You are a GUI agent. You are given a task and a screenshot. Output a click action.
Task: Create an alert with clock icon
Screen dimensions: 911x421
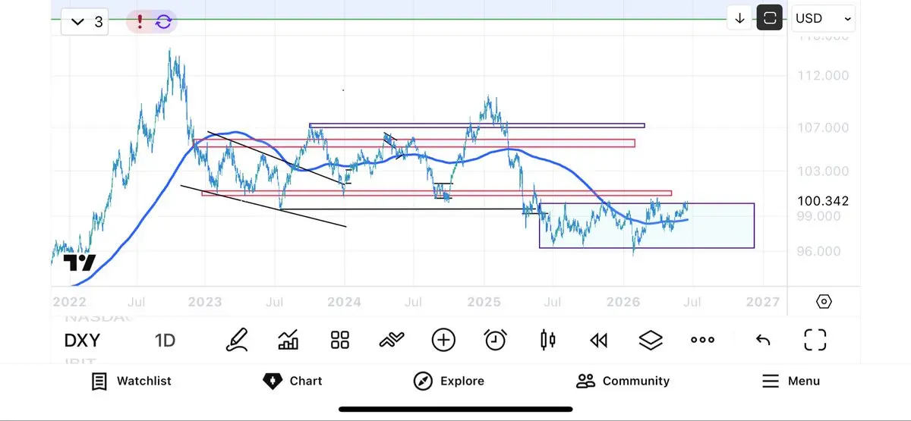[495, 339]
